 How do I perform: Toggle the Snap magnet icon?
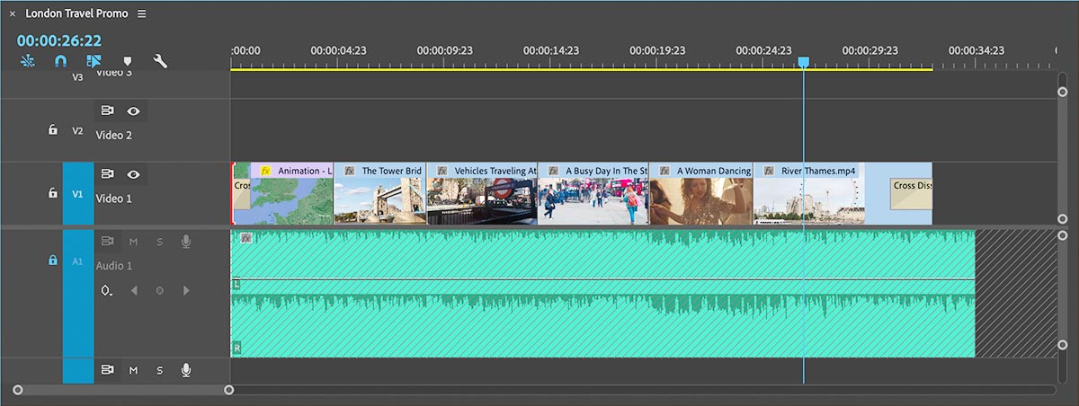coord(60,62)
